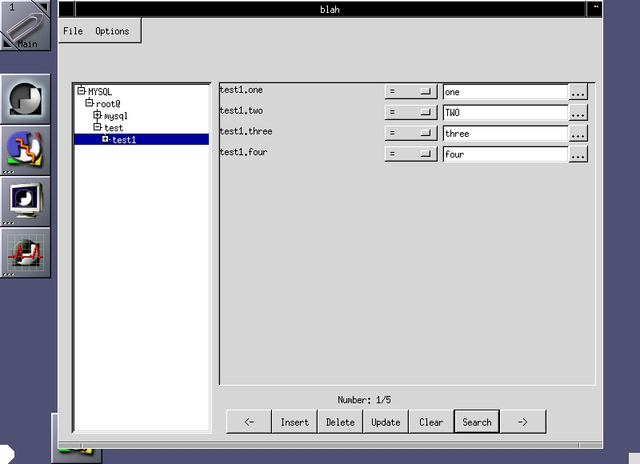640x464 pixels.
Task: Launch the red heartbeat monitor dock icon
Action: coord(25,253)
